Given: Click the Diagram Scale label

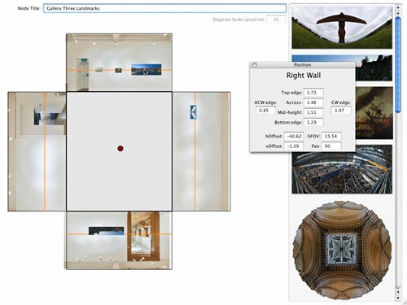Looking at the screenshot, I should (x=239, y=20).
